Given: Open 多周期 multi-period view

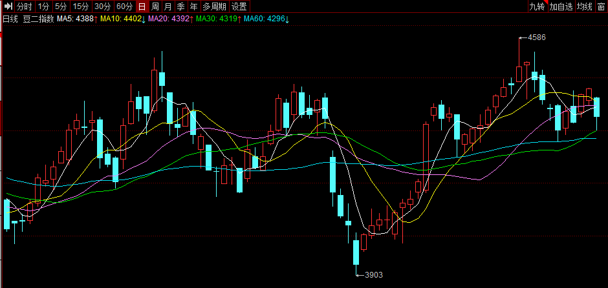Looking at the screenshot, I should pos(215,6).
